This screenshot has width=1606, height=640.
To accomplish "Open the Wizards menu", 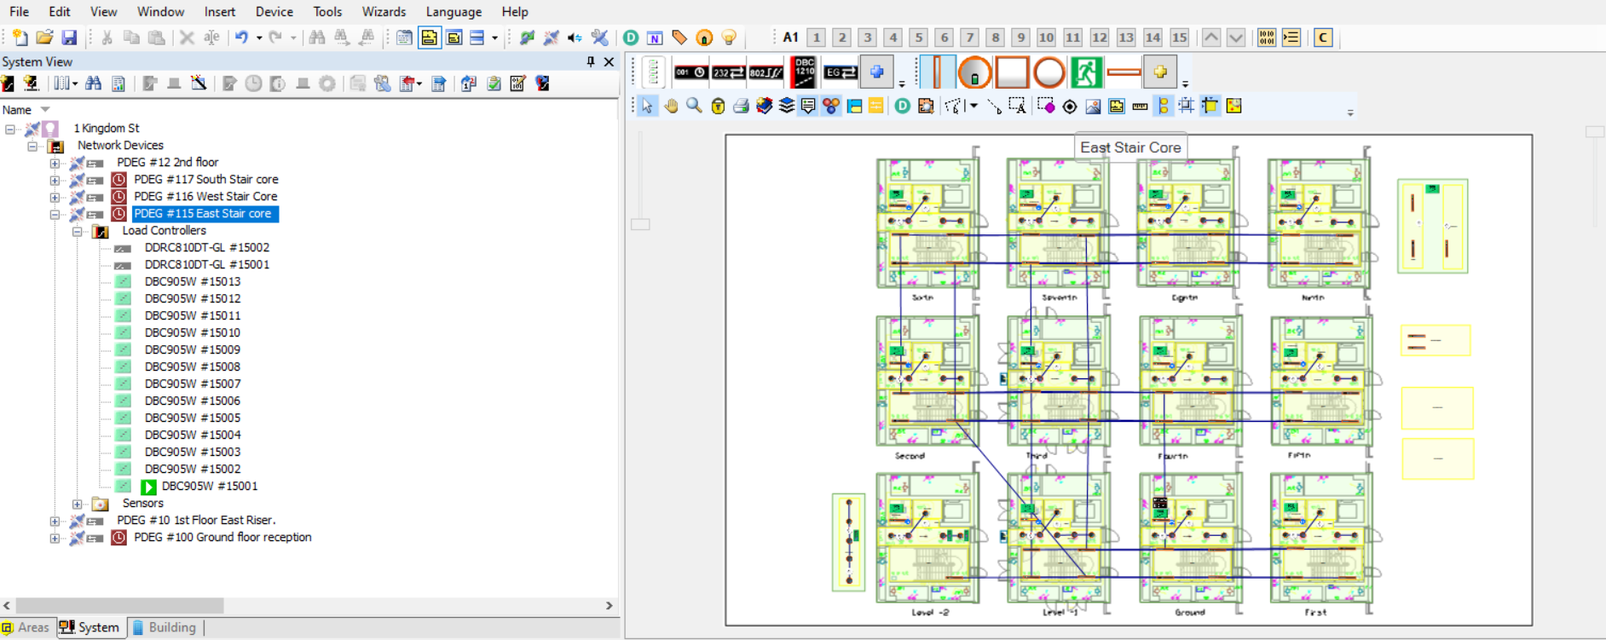I will 384,12.
